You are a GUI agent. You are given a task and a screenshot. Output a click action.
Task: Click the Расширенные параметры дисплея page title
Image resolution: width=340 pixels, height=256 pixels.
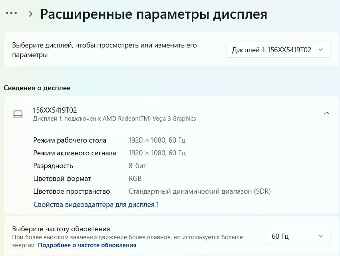coord(153,14)
